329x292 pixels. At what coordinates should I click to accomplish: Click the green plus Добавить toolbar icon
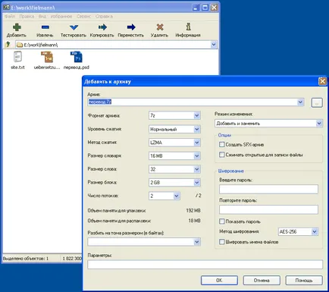click(x=17, y=27)
